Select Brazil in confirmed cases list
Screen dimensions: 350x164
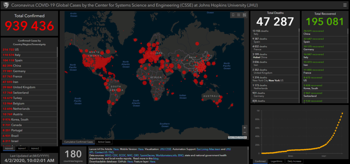(x=29, y=136)
